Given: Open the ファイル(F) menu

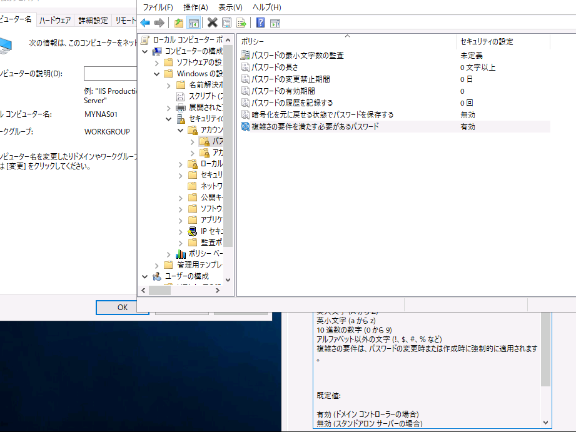Looking at the screenshot, I should [158, 8].
